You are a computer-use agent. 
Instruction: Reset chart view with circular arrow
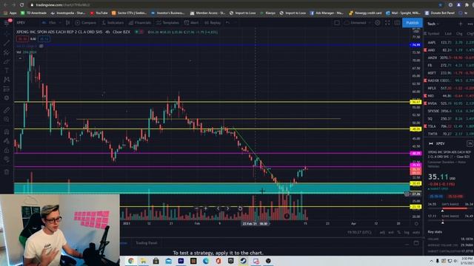coord(240,208)
